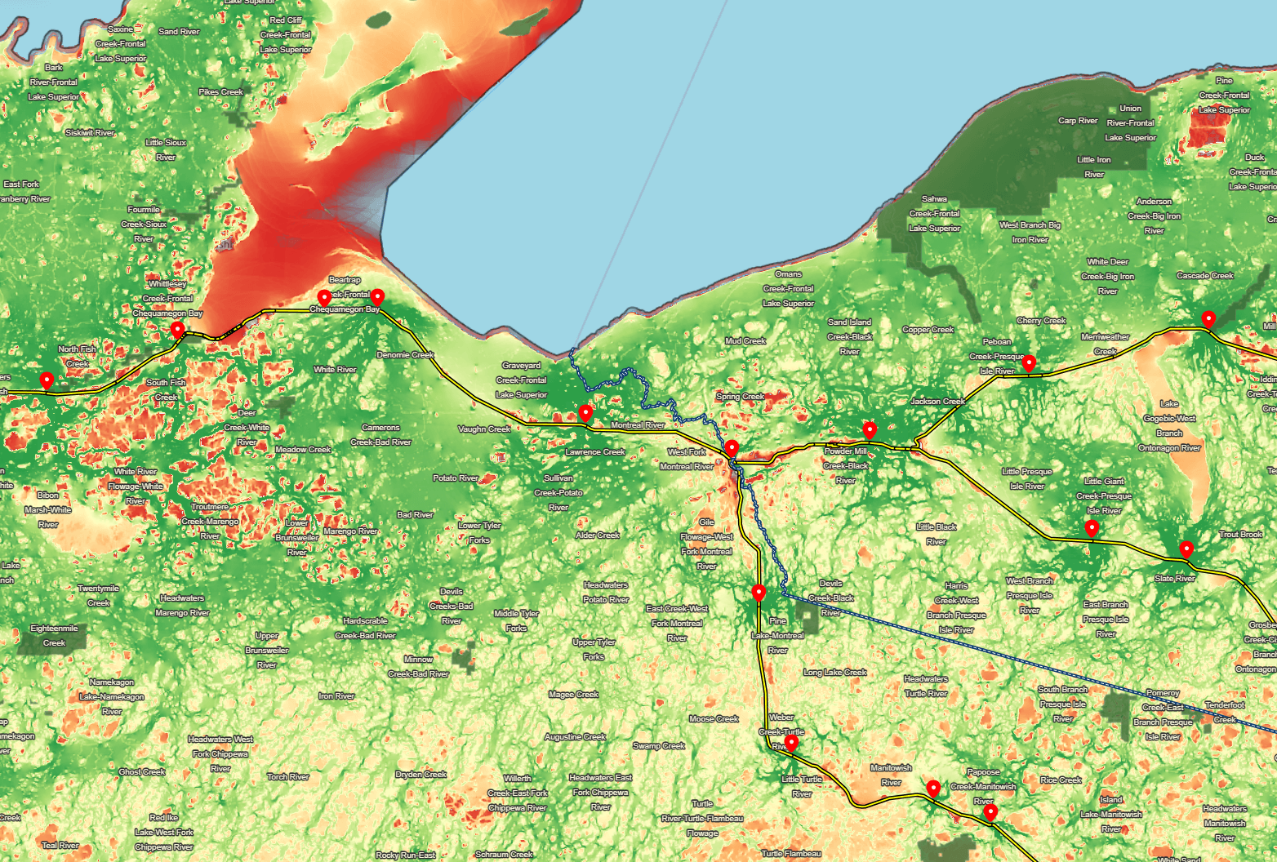Click the "Magee Creek" label

[574, 695]
